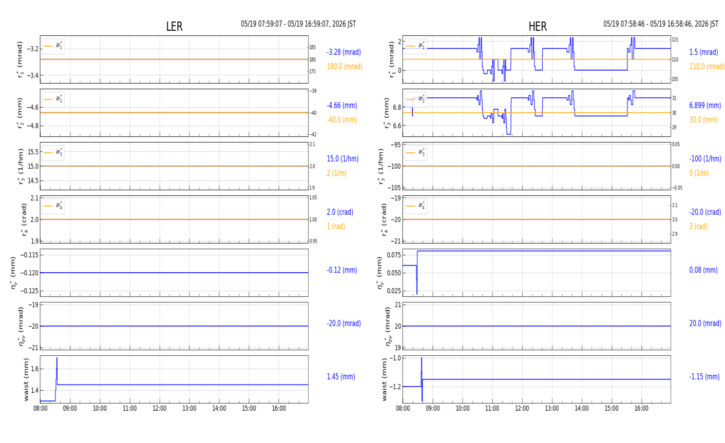725x443 pixels.
Task: Select the orange -40.0 (mm) value
Action: [342, 120]
